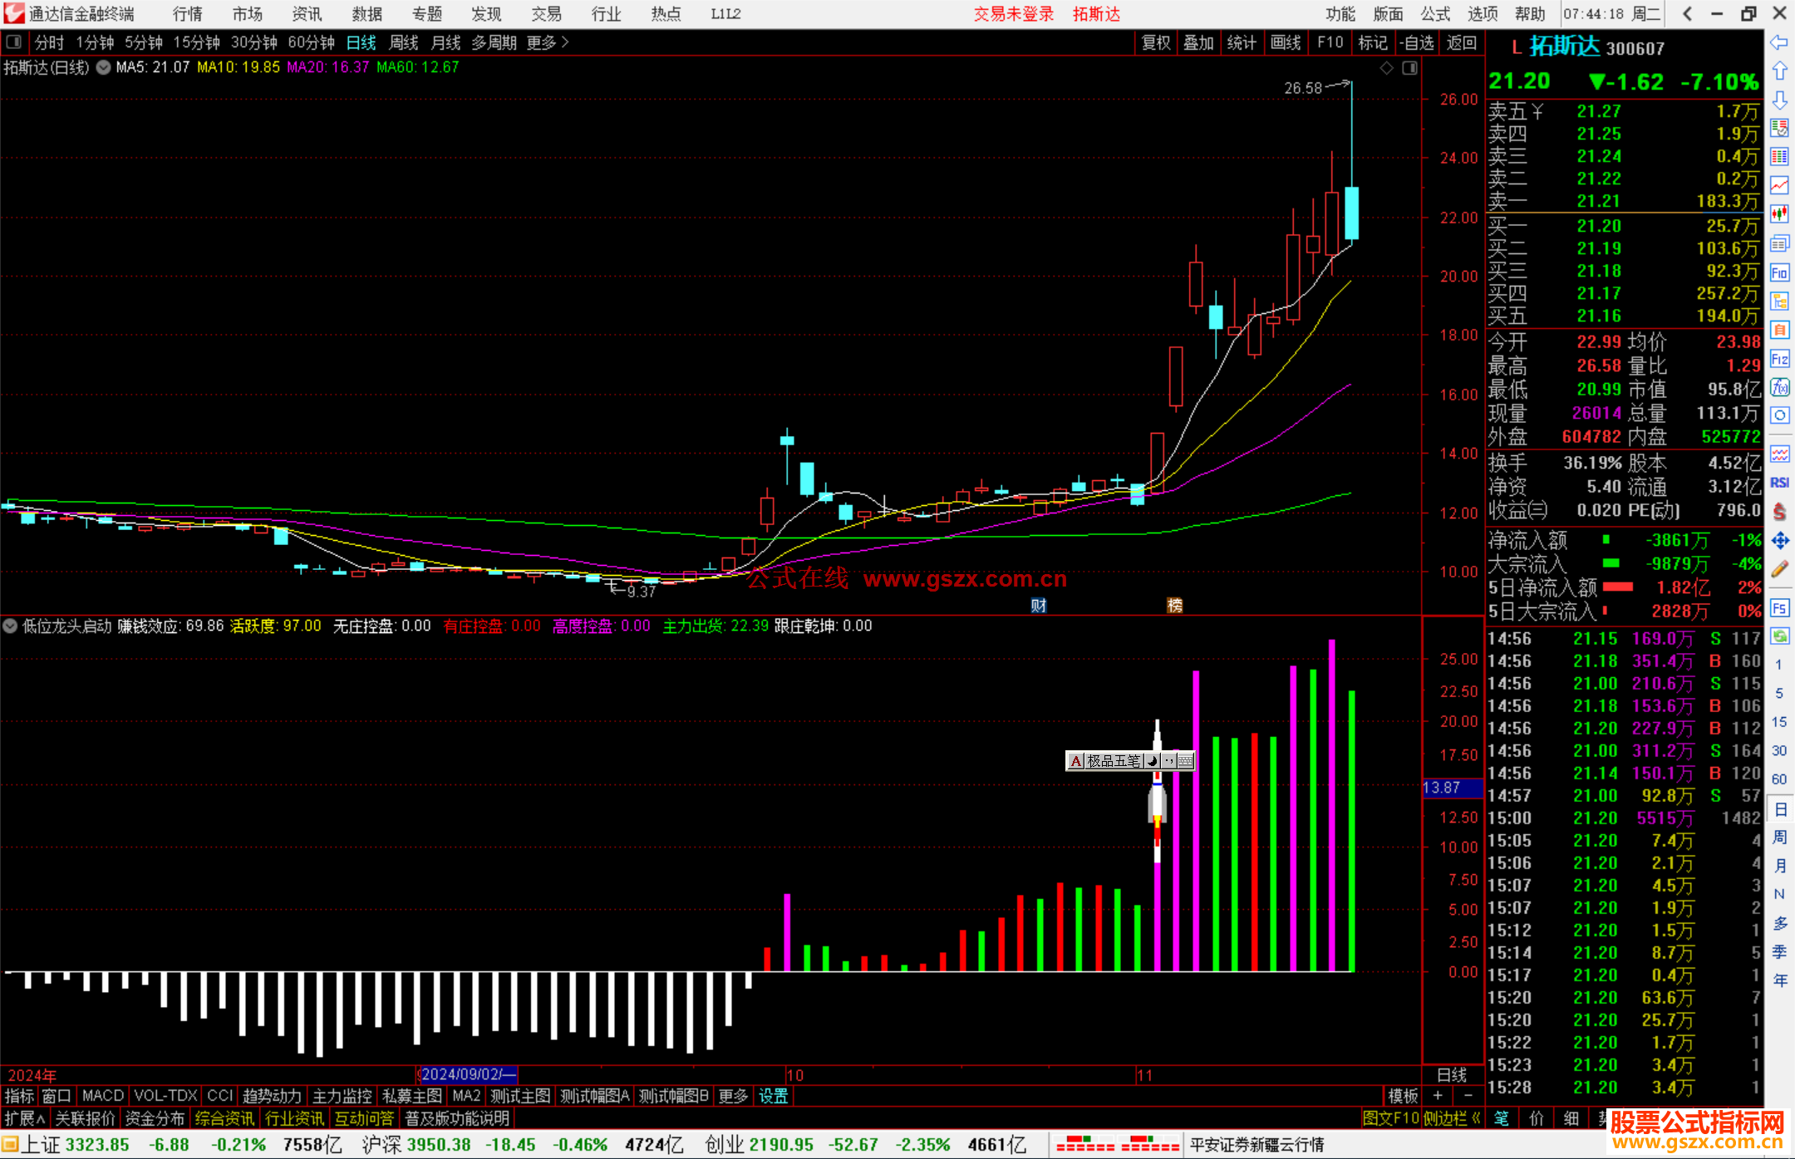Switch to the 主力监控 indicator tab
This screenshot has height=1159, width=1795.
click(342, 1096)
